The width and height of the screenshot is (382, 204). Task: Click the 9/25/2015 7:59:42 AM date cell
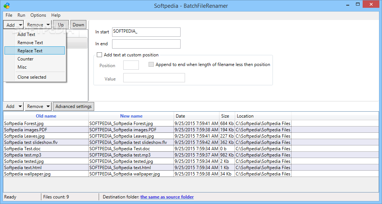point(196,142)
